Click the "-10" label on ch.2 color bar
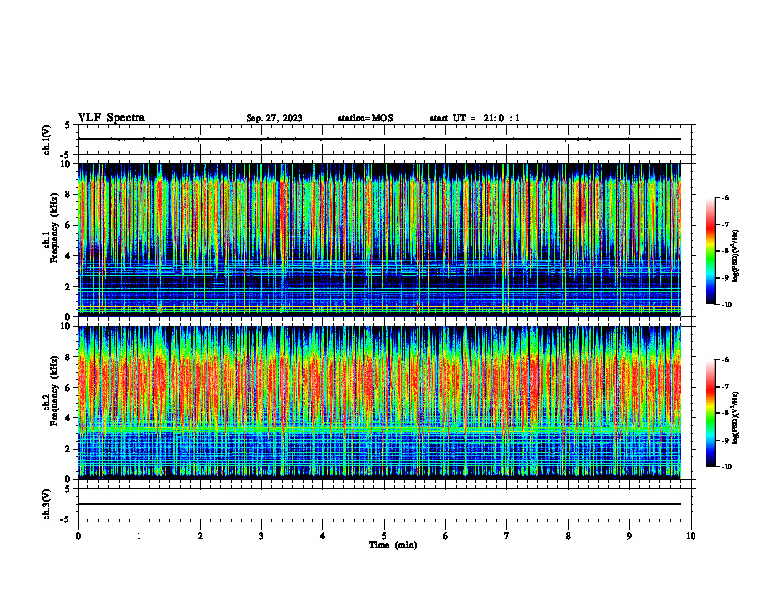This screenshot has height=601, width=778. [x=726, y=467]
